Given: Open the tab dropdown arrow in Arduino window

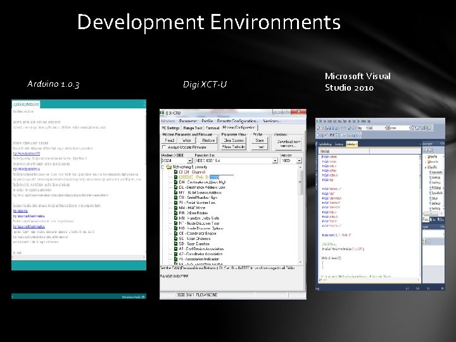Looking at the screenshot, I should click(144, 104).
